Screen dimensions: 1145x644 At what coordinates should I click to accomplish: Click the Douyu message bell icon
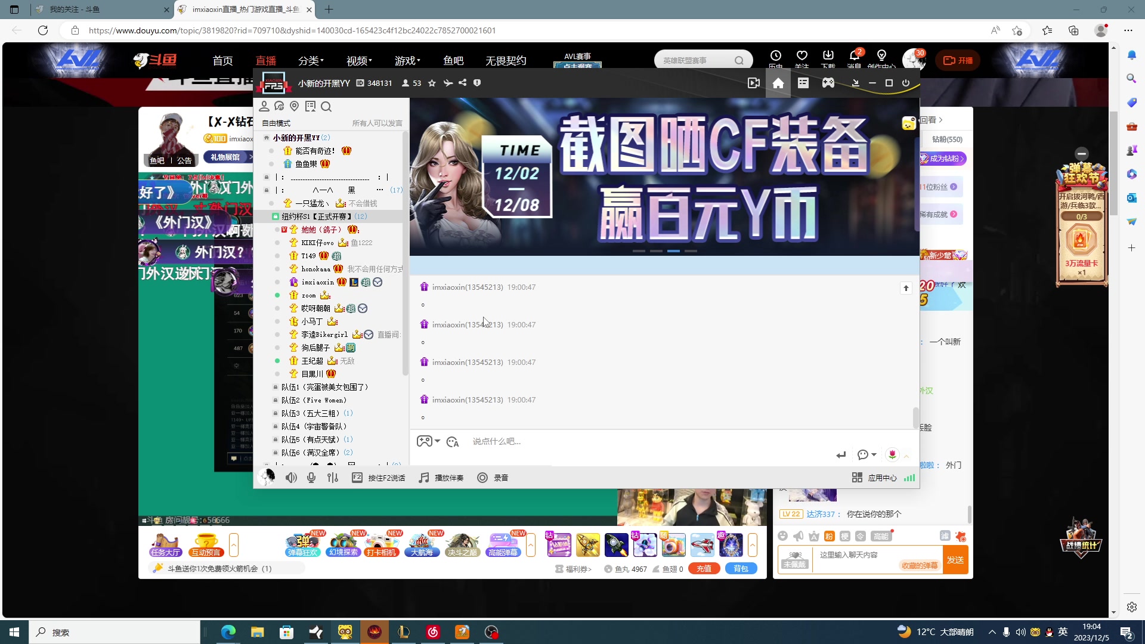[855, 57]
